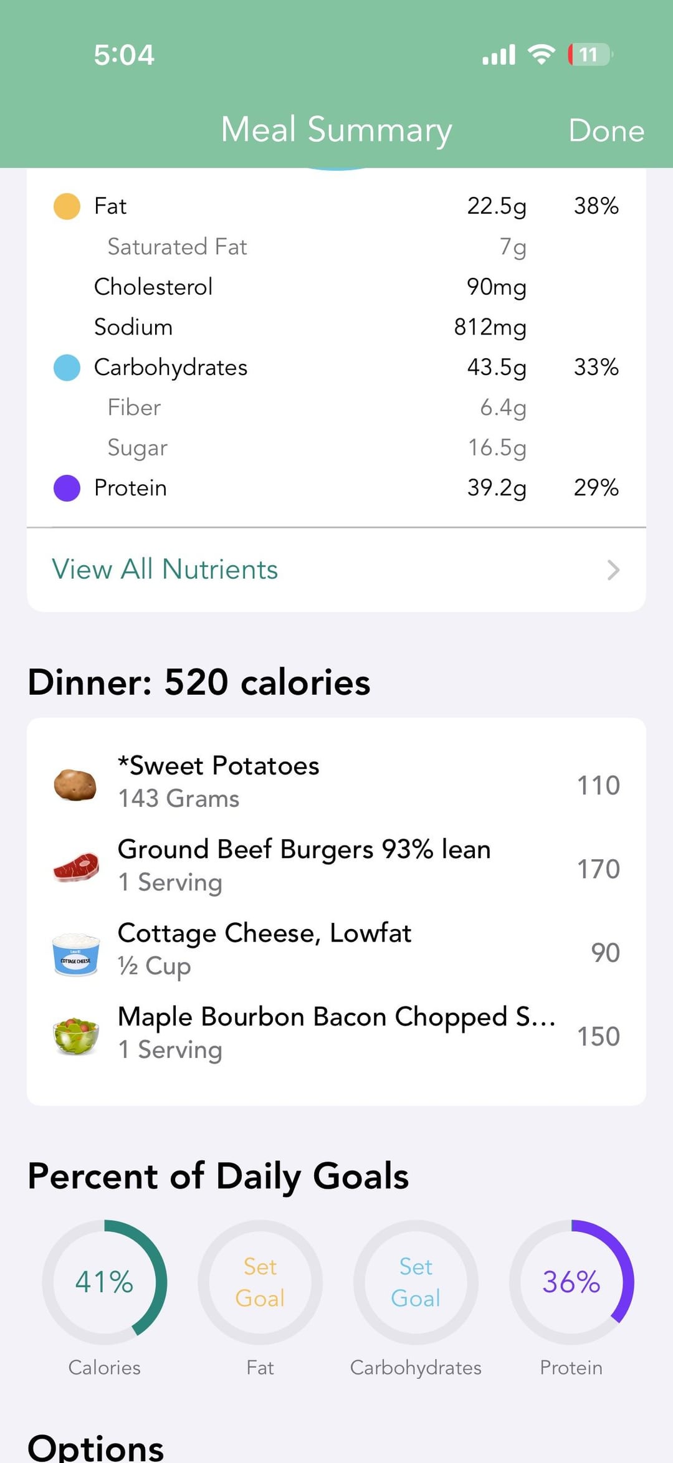Click the chevron beside View All Nutrients
673x1463 pixels.
pyautogui.click(x=613, y=569)
